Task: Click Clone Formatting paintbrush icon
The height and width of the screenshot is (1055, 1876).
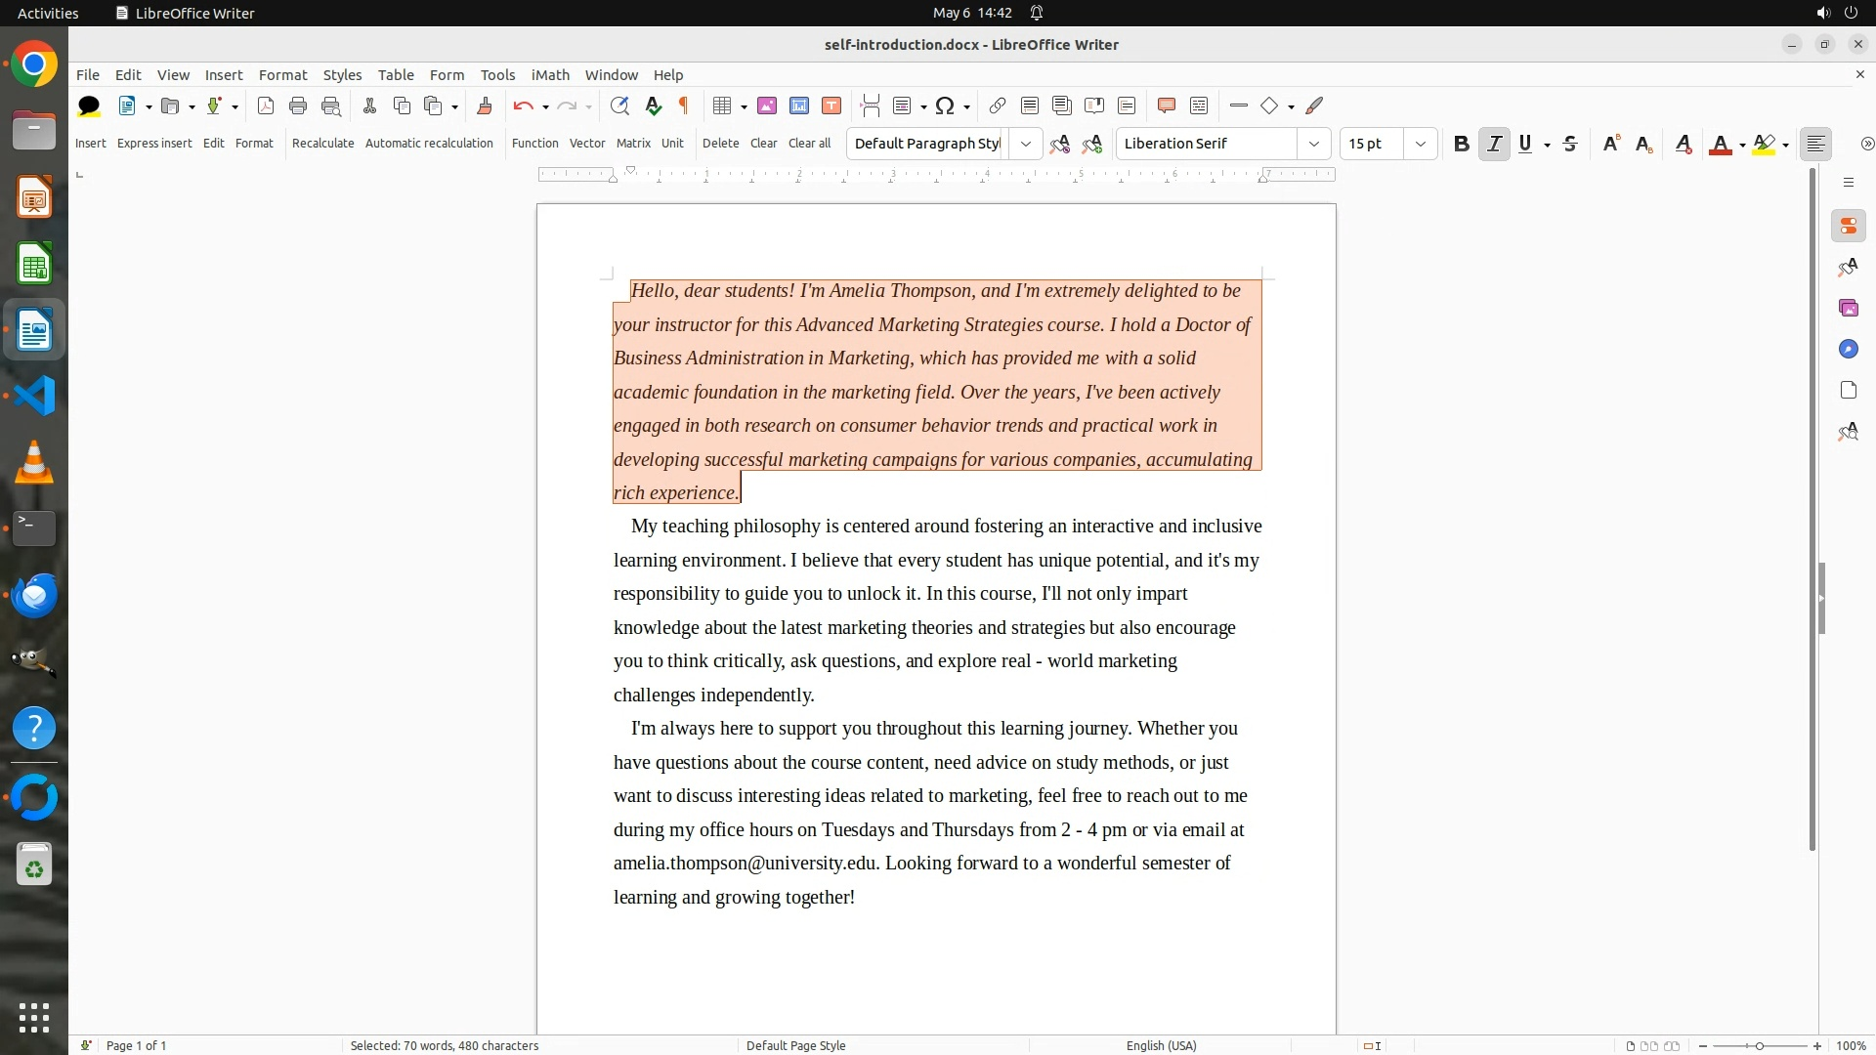Action: (x=484, y=105)
